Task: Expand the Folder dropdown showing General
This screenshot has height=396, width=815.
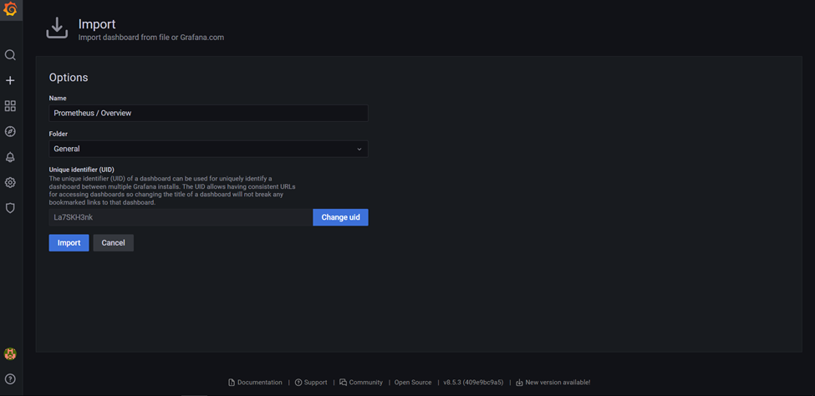Action: pyautogui.click(x=208, y=149)
